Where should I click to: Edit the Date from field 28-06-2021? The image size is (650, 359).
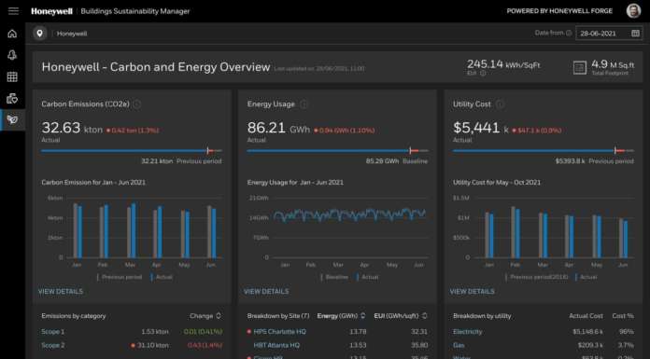609,34
